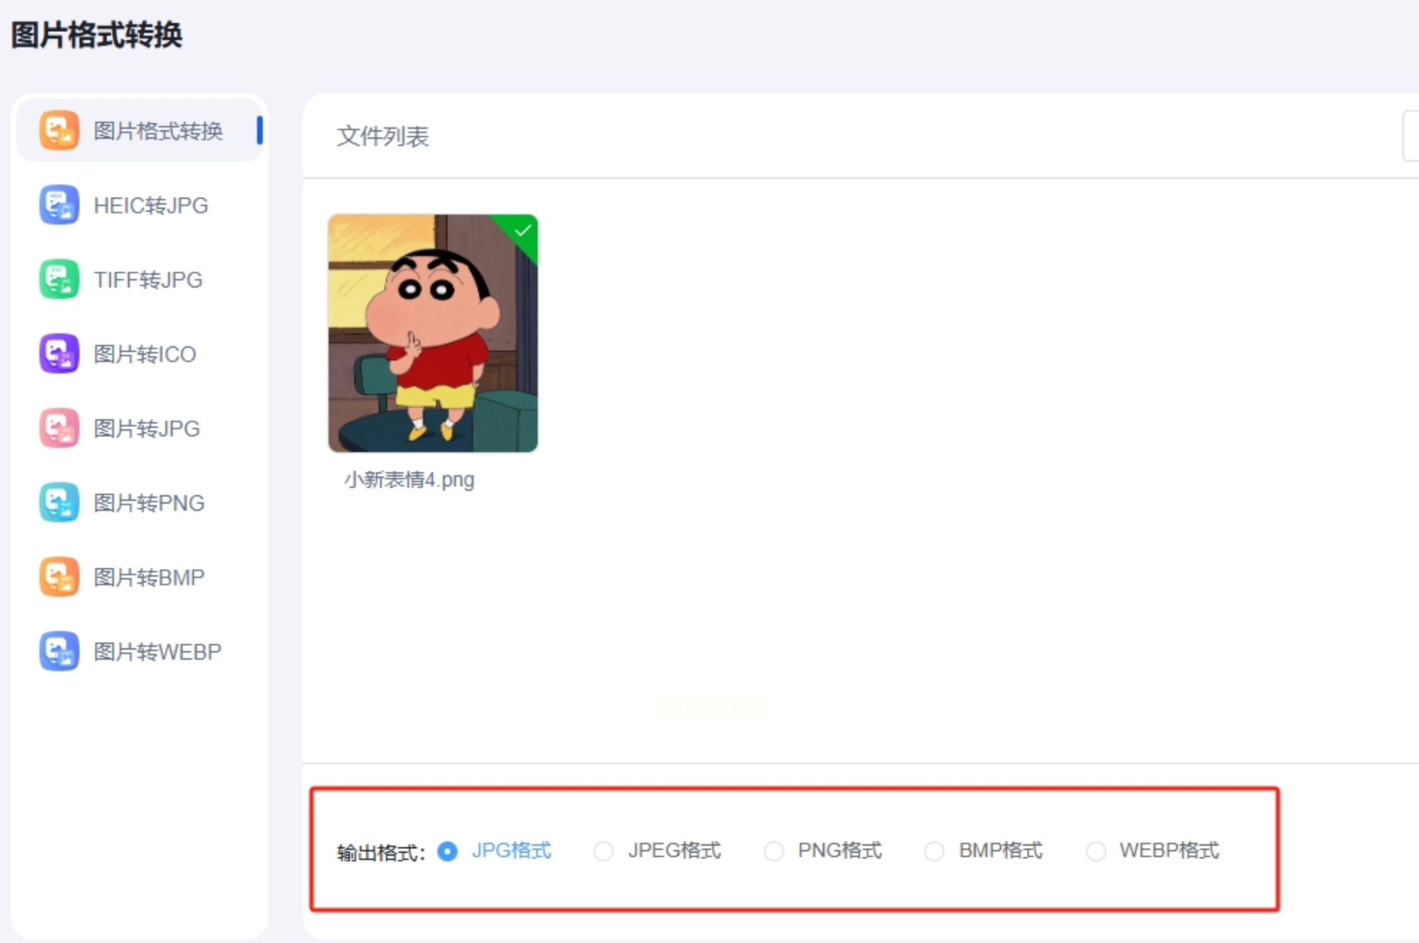Open the HEIC转JPG menu label
This screenshot has height=943, width=1419.
pyautogui.click(x=151, y=205)
